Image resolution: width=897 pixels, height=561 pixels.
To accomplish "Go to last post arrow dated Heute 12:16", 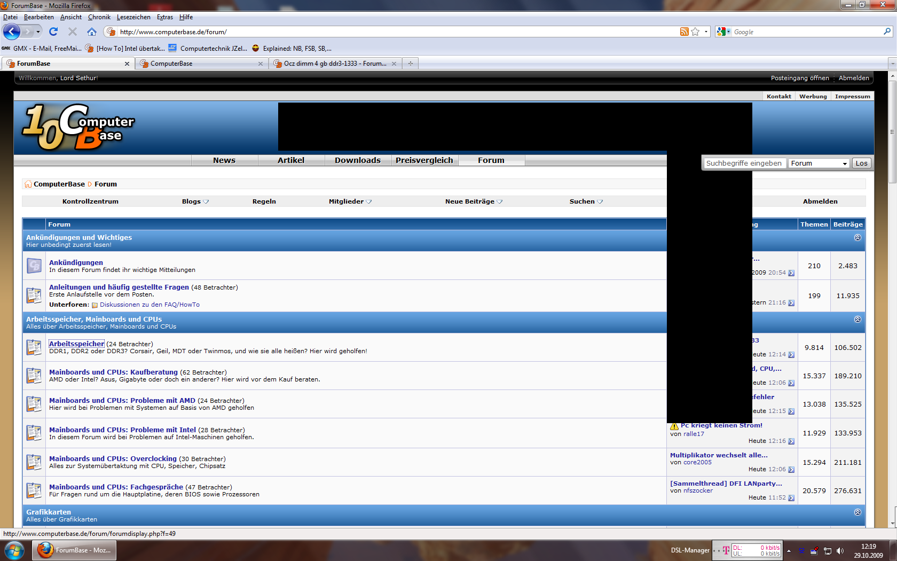I will click(791, 441).
